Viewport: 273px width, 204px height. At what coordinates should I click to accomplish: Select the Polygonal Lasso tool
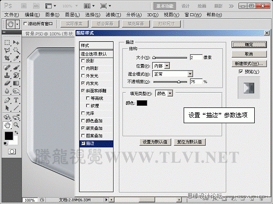pos(7,50)
